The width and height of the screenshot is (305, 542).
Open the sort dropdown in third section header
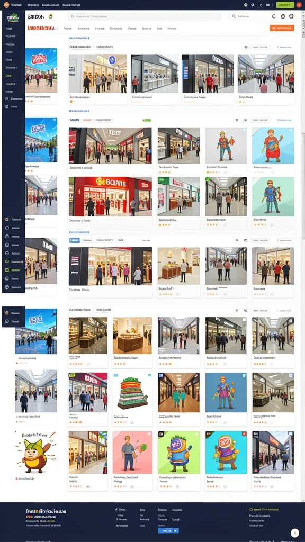pyautogui.click(x=259, y=240)
